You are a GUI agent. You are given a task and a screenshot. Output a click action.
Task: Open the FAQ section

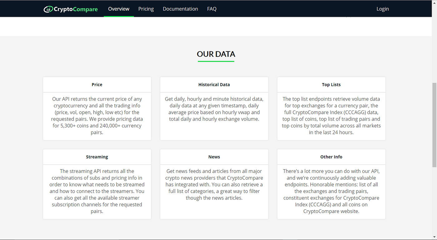tap(212, 9)
